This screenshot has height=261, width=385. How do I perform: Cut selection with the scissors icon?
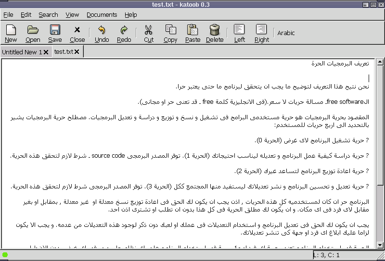(148, 33)
